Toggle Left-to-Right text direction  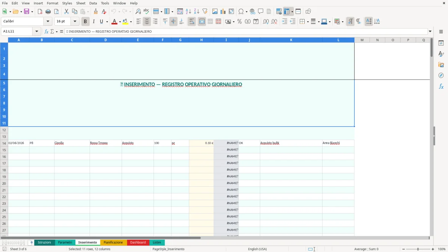350,22
